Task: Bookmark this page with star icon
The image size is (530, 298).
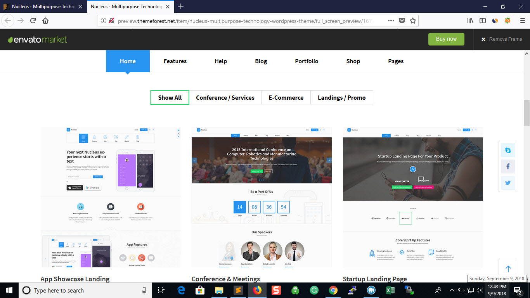Action: click(x=413, y=21)
